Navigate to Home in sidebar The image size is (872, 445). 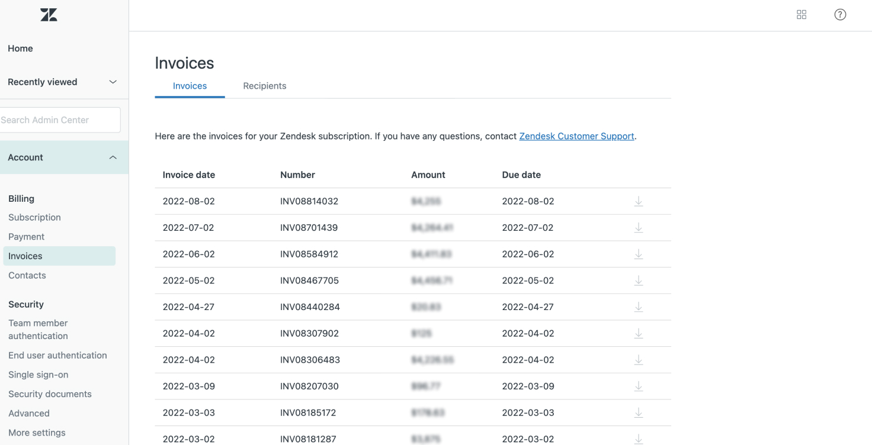pyautogui.click(x=20, y=49)
